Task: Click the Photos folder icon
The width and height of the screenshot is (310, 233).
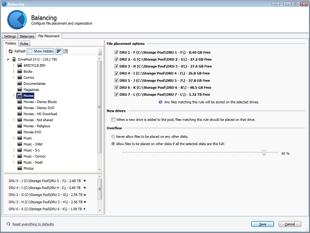Action: 19,168
